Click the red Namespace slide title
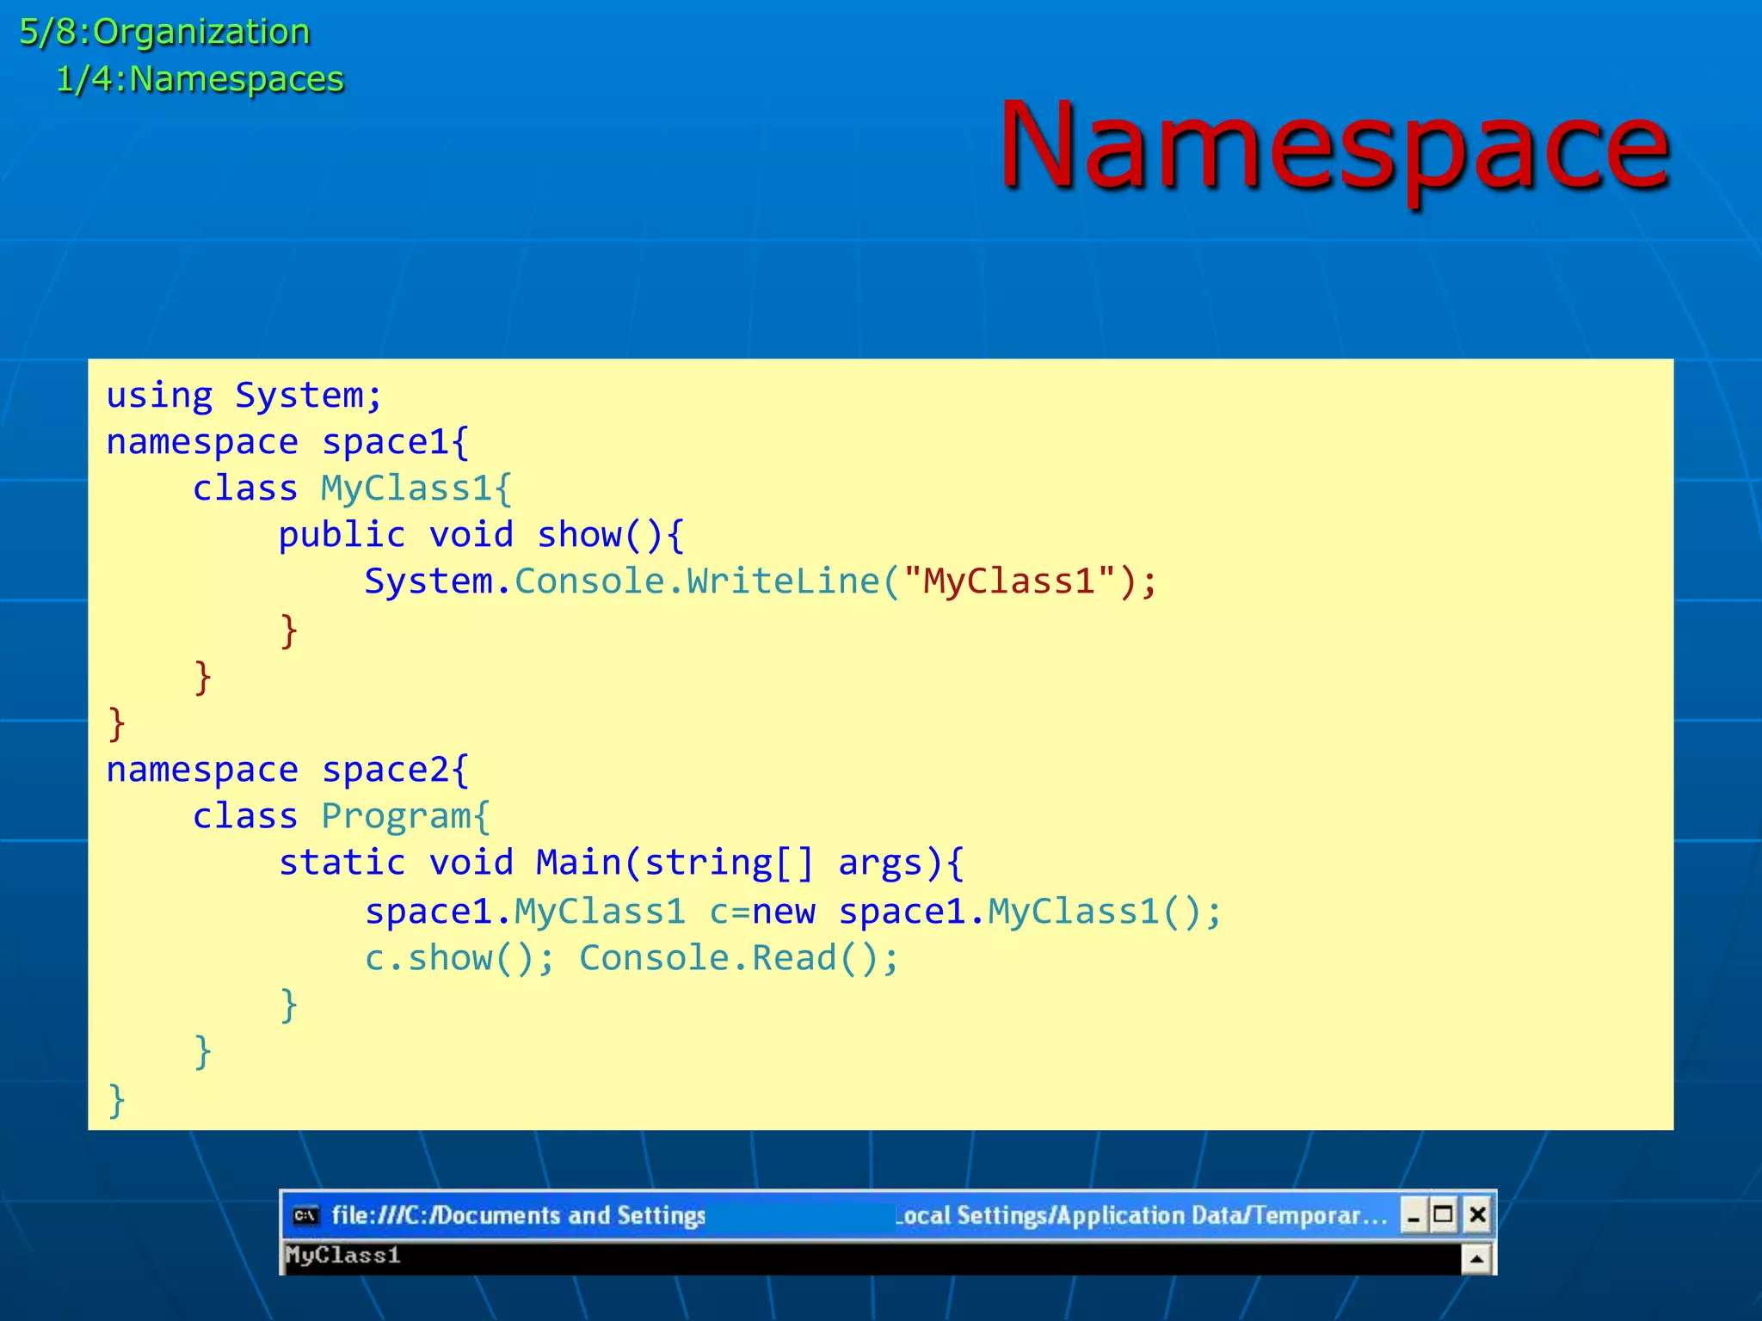Viewport: 1762px width, 1321px height. (1333, 144)
